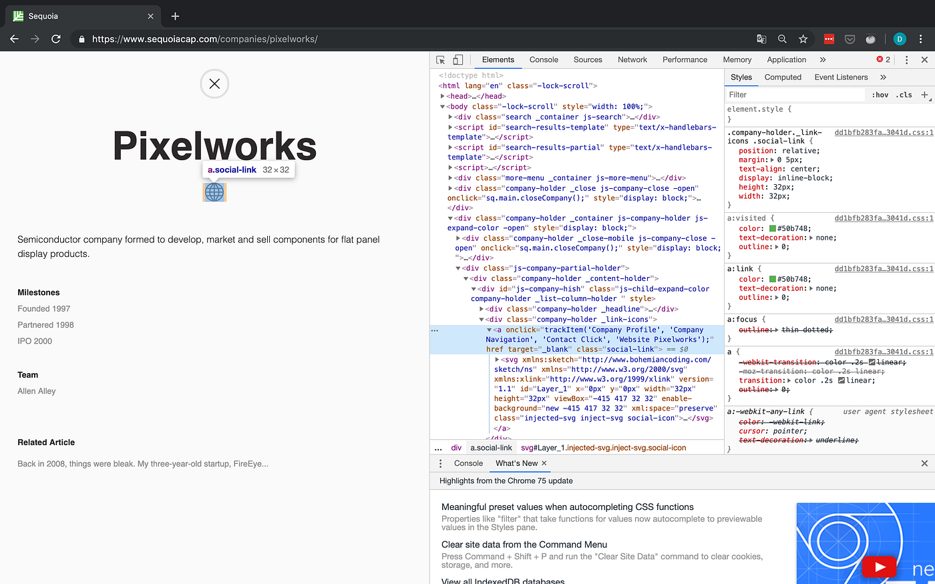
Task: Open the dd1bfb283fa stylesheet link
Action: (x=885, y=132)
